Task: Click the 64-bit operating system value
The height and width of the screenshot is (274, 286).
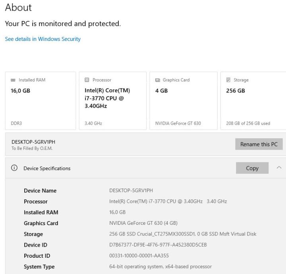Action: click(160, 266)
